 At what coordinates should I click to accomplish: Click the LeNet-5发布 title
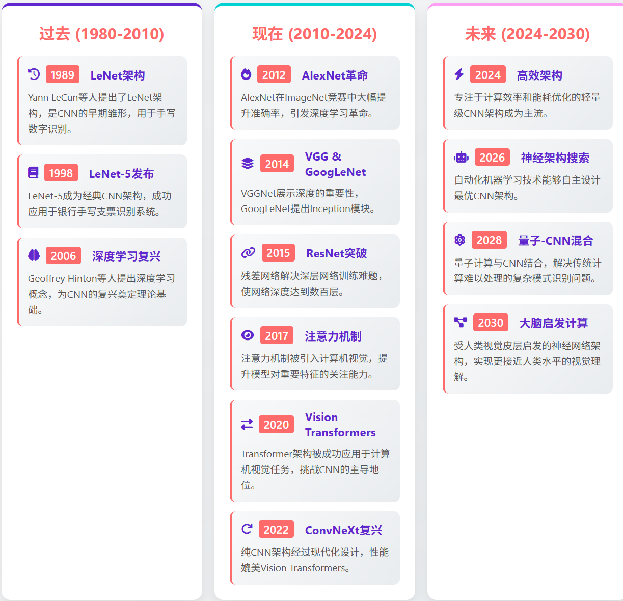click(x=121, y=173)
